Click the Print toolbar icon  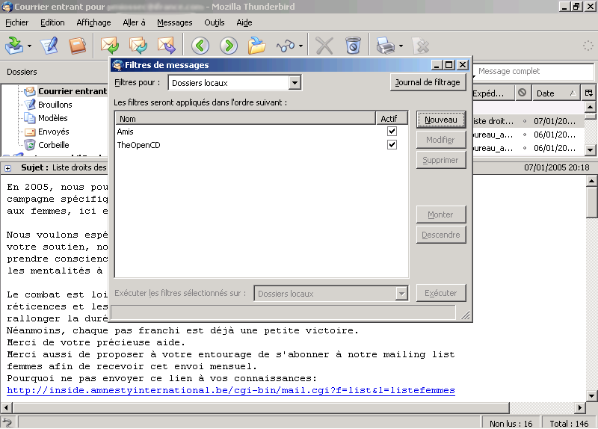(x=386, y=46)
